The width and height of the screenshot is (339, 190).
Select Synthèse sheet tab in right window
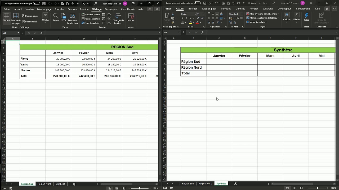pos(221,184)
